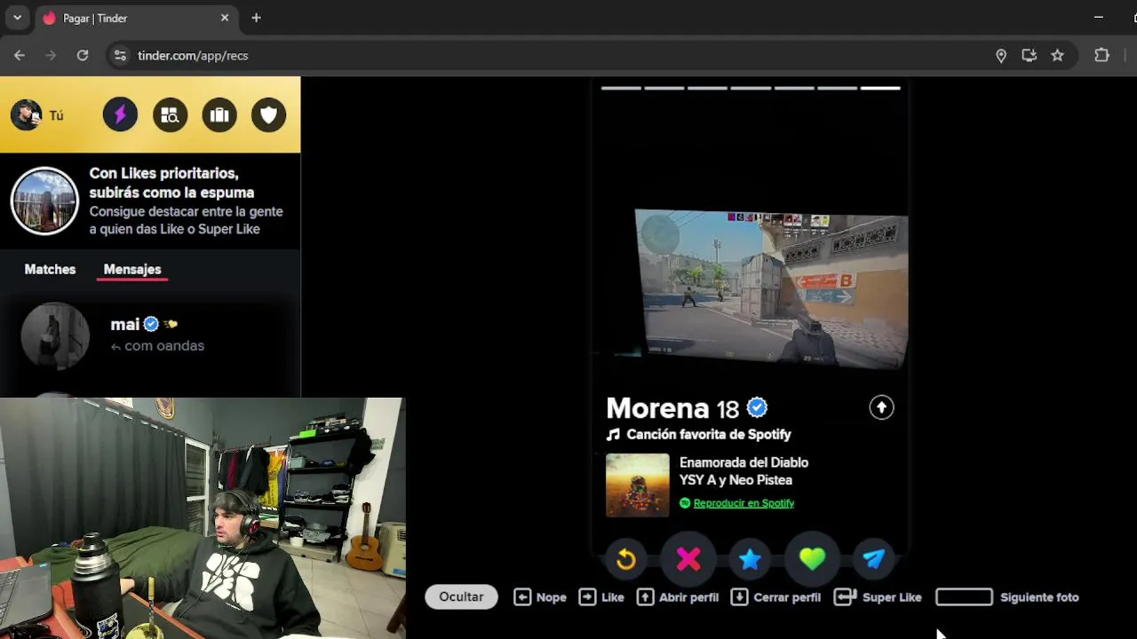The image size is (1137, 639).
Task: Open Morena's profile with the up arrow
Action: pos(881,407)
